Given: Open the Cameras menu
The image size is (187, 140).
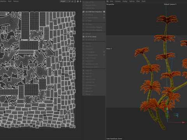Looking at the screenshot, I should 118,1.
